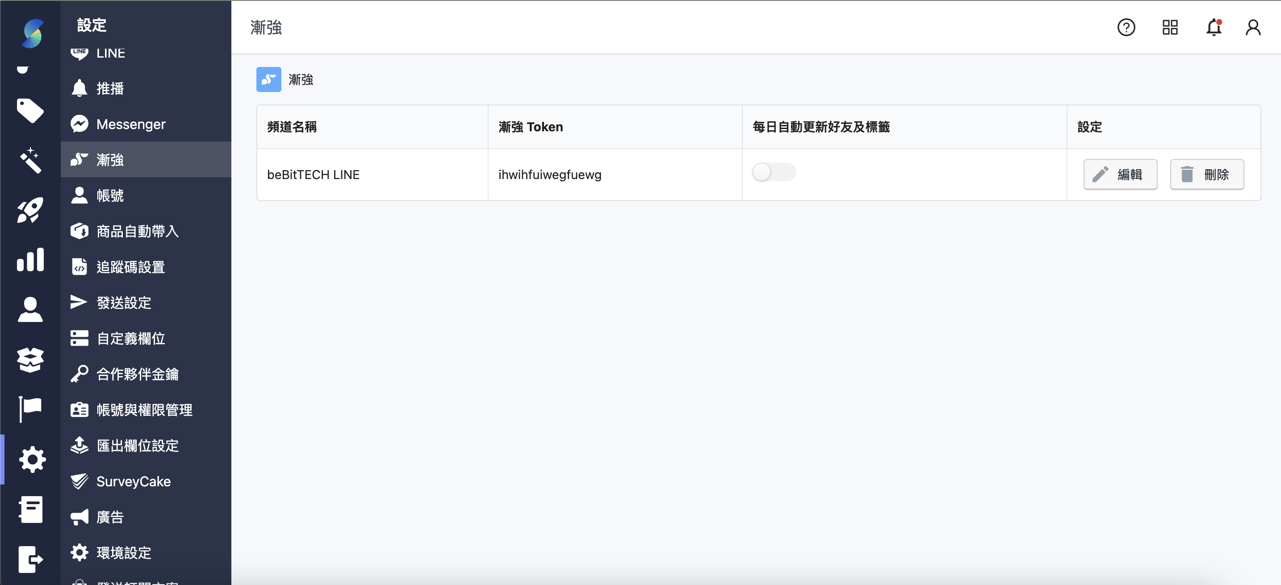Open the analytics bar chart sidebar icon
Screen dimensions: 1281x585
click(30, 260)
